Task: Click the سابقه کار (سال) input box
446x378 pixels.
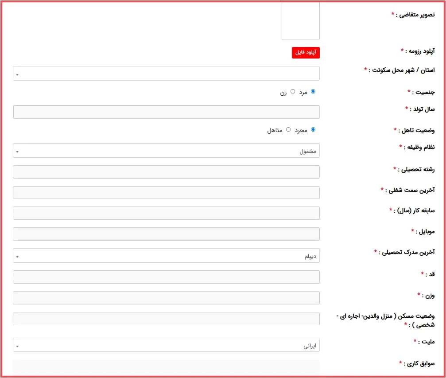Action: coord(166,213)
